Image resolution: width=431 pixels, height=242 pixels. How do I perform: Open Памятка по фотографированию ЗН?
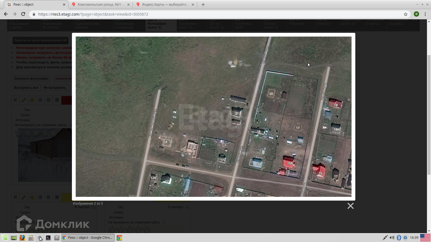(40, 40)
